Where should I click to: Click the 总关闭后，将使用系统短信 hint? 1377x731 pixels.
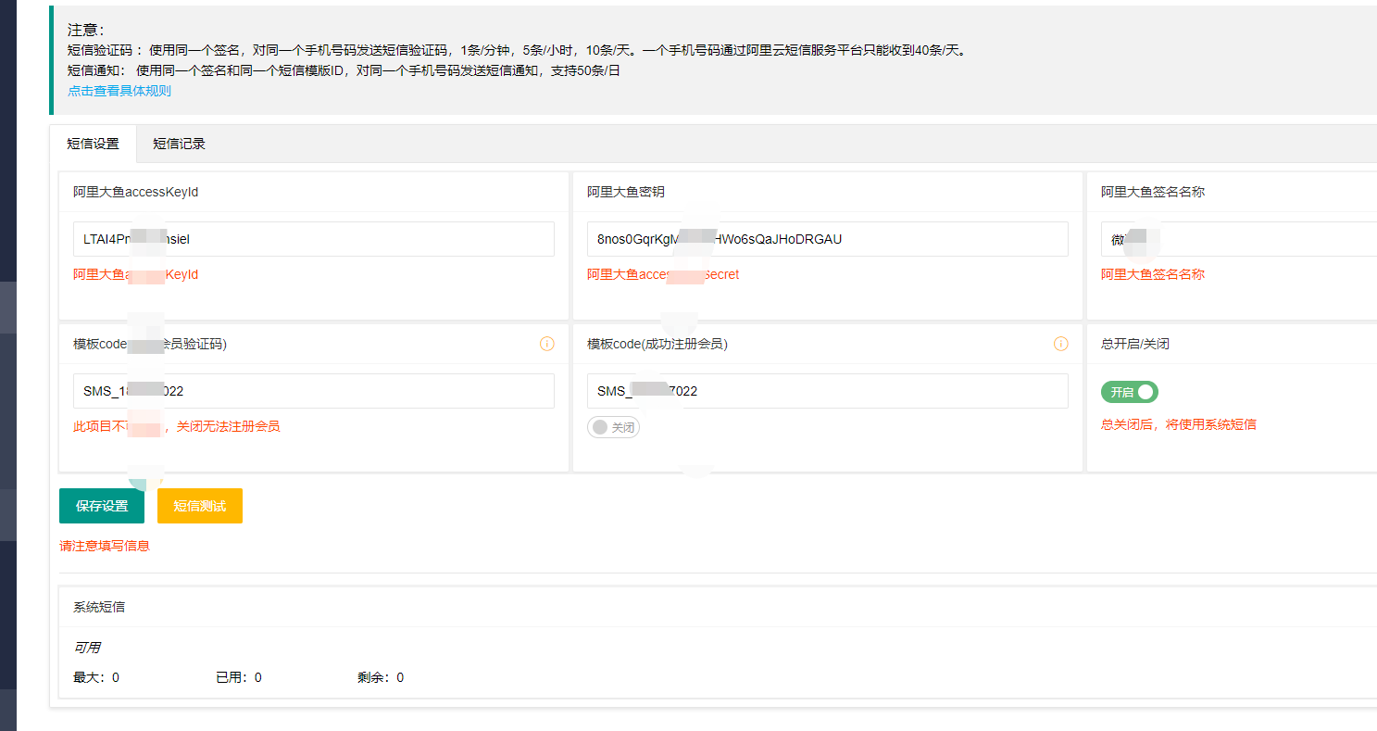pos(1179,424)
